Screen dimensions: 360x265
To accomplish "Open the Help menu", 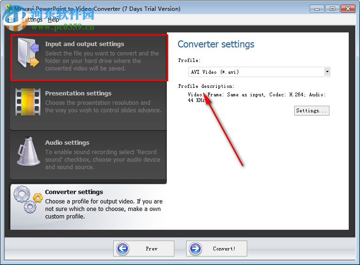I will [x=53, y=20].
